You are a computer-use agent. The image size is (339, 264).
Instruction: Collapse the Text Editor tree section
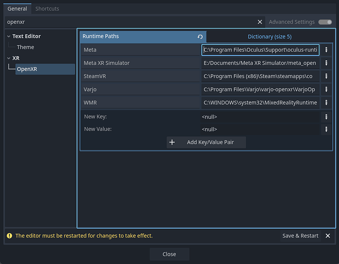coord(8,36)
